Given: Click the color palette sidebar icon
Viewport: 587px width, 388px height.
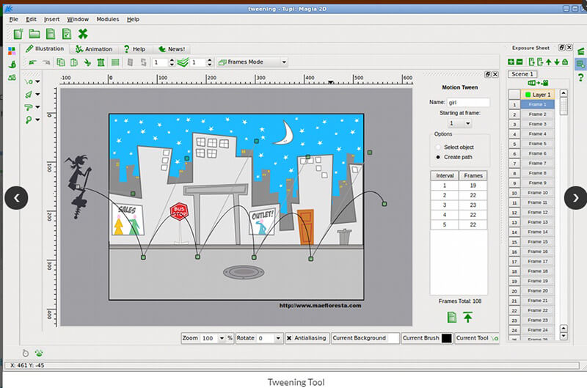Looking at the screenshot, I should point(12,51).
